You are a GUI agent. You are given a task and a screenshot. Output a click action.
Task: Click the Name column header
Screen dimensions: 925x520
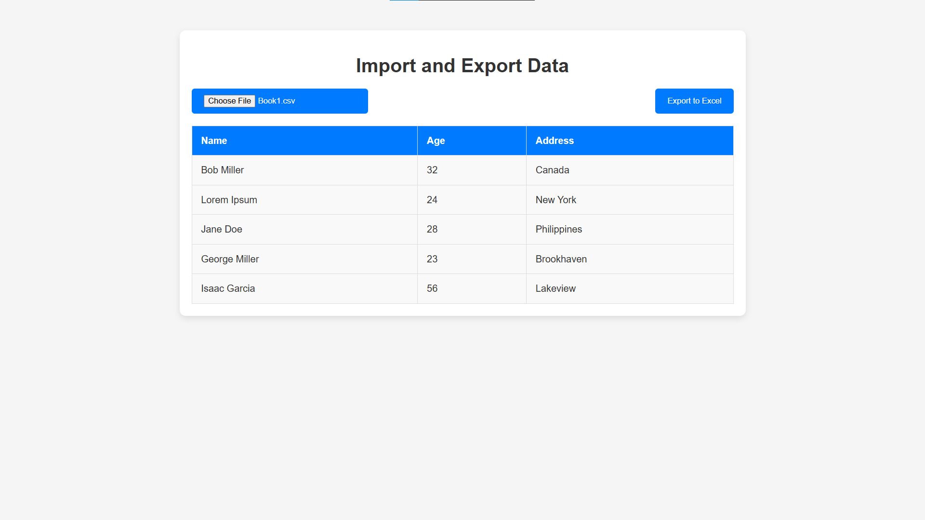pos(304,141)
